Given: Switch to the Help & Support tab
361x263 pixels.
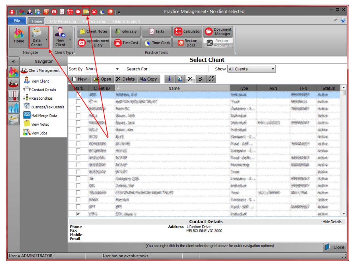Looking at the screenshot, I should pyautogui.click(x=127, y=21).
